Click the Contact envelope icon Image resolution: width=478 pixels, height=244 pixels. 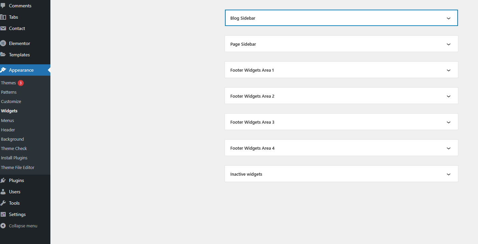3,28
